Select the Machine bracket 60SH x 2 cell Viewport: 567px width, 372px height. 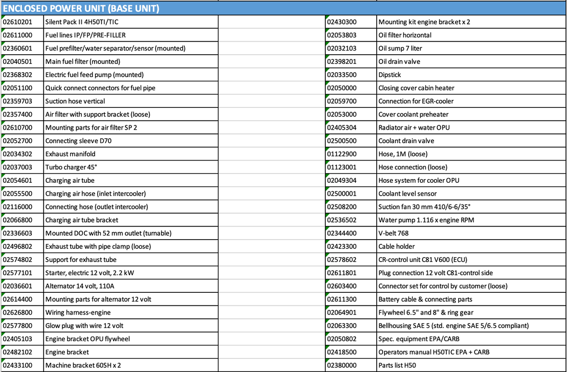pos(130,366)
